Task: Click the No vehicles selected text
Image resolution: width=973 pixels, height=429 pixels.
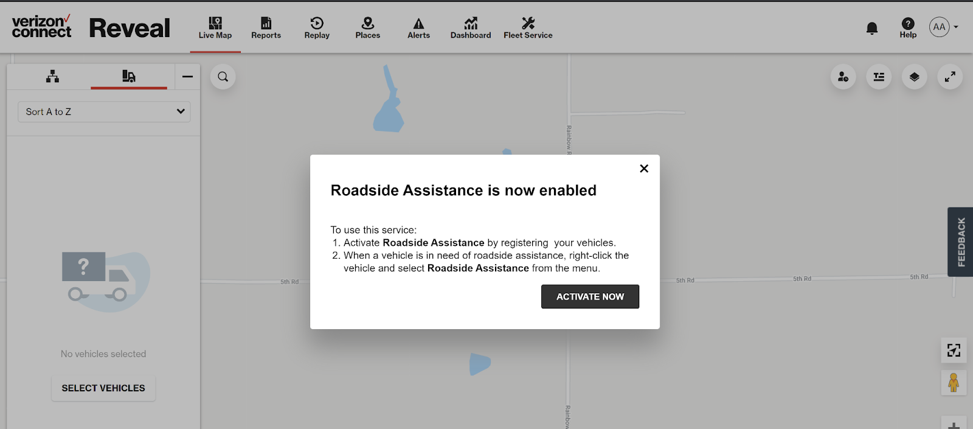Action: tap(103, 354)
